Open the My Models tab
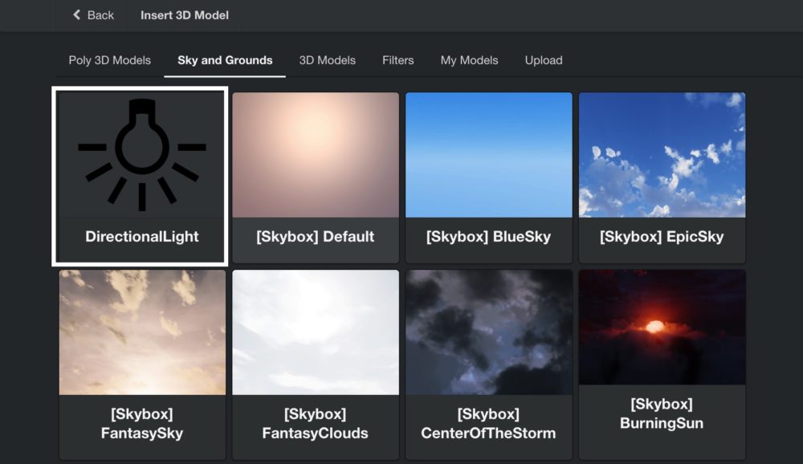The height and width of the screenshot is (464, 803). (469, 60)
